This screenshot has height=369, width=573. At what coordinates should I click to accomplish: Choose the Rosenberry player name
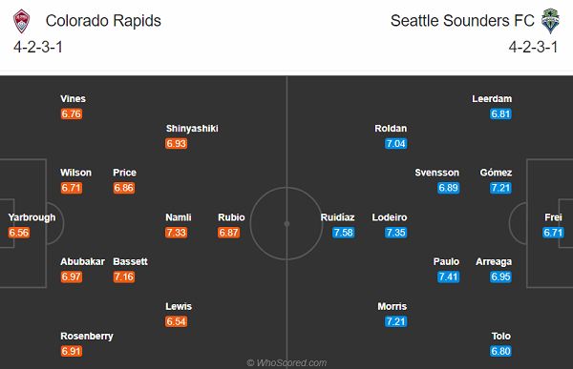[x=87, y=337]
